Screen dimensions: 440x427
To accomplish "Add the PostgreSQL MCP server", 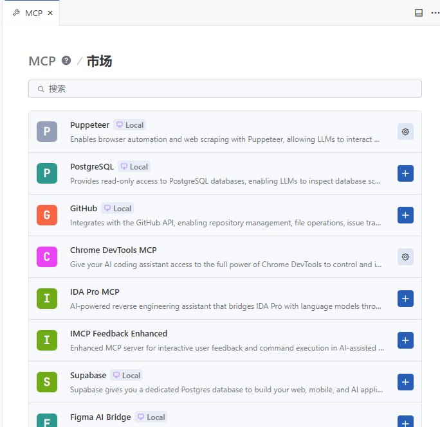I will (405, 173).
